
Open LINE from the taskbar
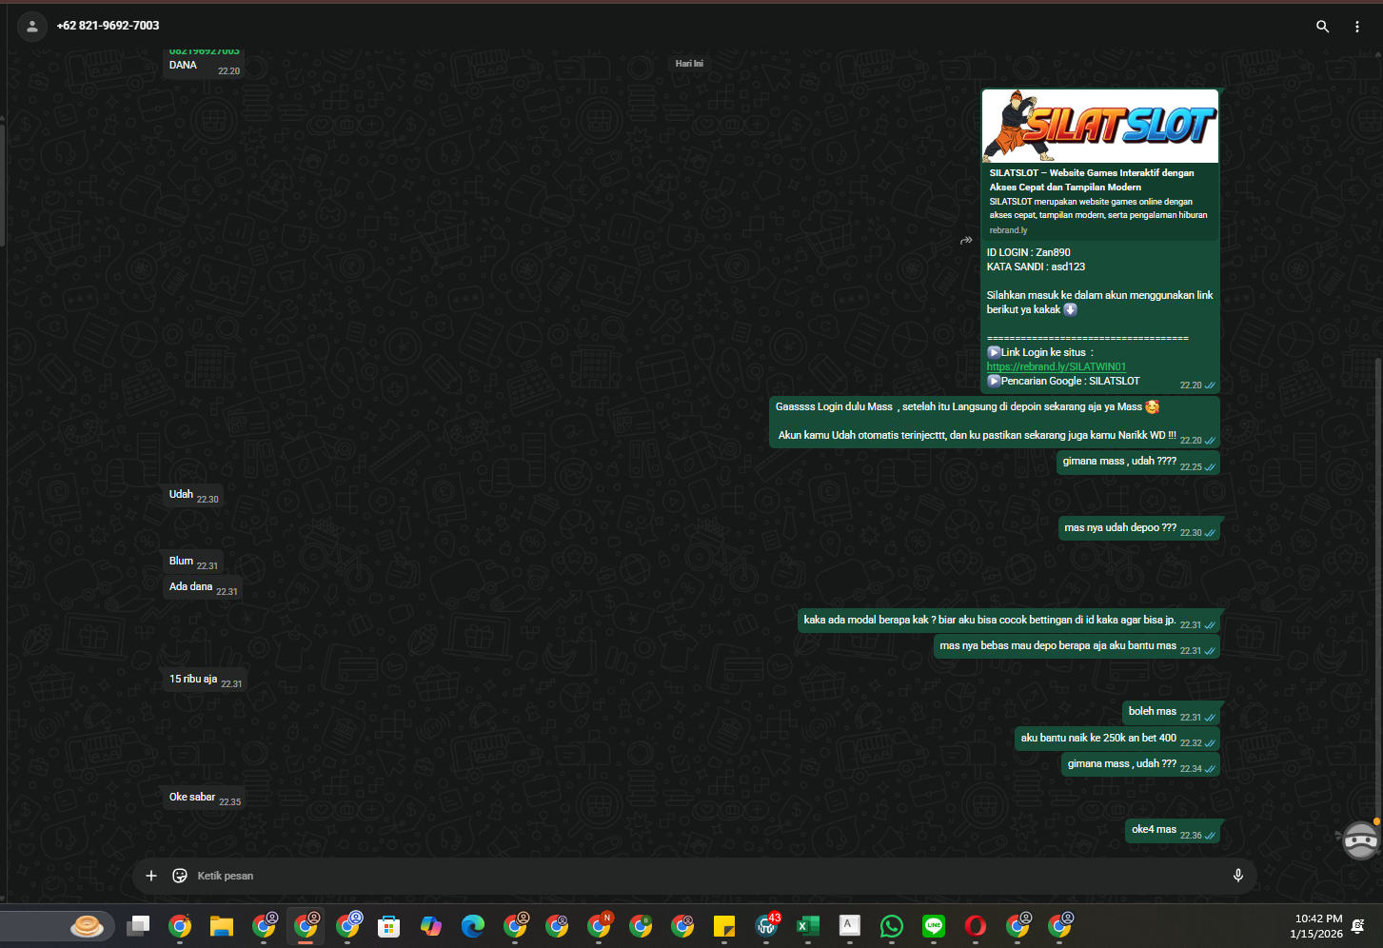pyautogui.click(x=934, y=926)
